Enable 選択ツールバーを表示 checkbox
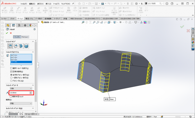This screenshot has width=195, height=118. point(11,68)
